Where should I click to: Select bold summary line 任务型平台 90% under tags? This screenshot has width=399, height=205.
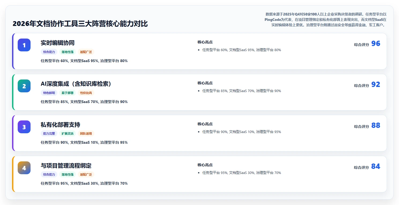click(84, 142)
